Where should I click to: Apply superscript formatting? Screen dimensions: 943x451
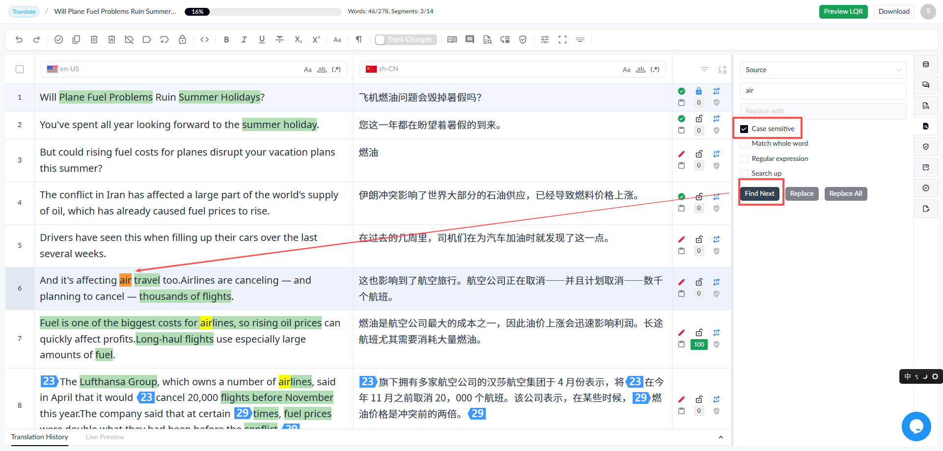pos(316,40)
